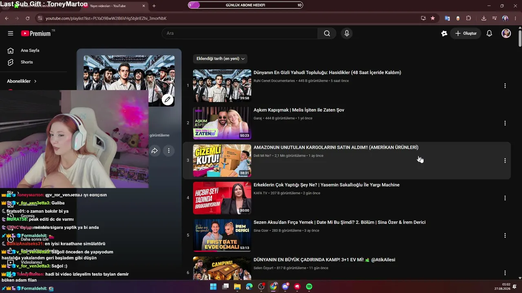522x293 pixels.
Task: Open options menu for the KAMP video
Action: [x=505, y=273]
